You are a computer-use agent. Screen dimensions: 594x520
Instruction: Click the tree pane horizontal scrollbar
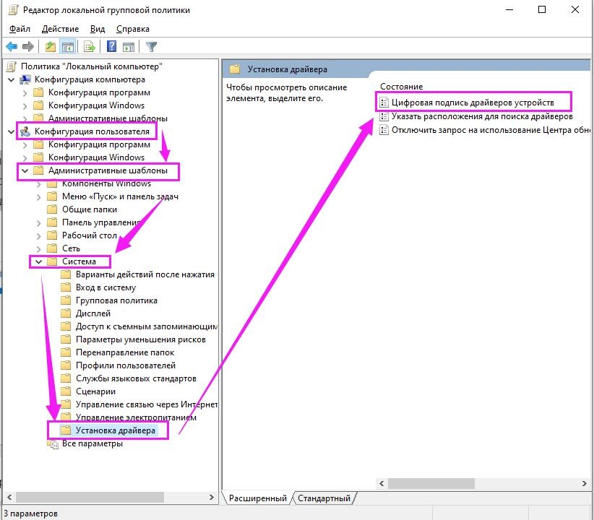point(108,498)
